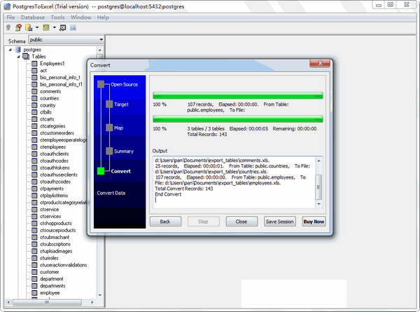420x312 pixels.
Task: Click the employee table icon
Action: click(x=34, y=293)
